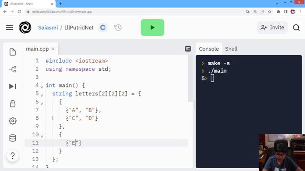The width and height of the screenshot is (305, 171).
Task: Open the Version control sidebar icon
Action: (x=13, y=69)
